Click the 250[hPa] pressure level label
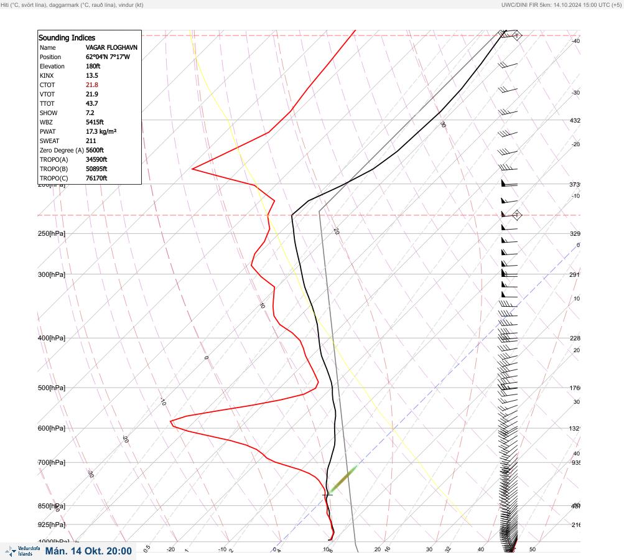Viewport: 624px width, 560px height. (x=52, y=233)
